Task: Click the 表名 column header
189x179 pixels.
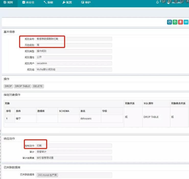Action: click(x=90, y=111)
